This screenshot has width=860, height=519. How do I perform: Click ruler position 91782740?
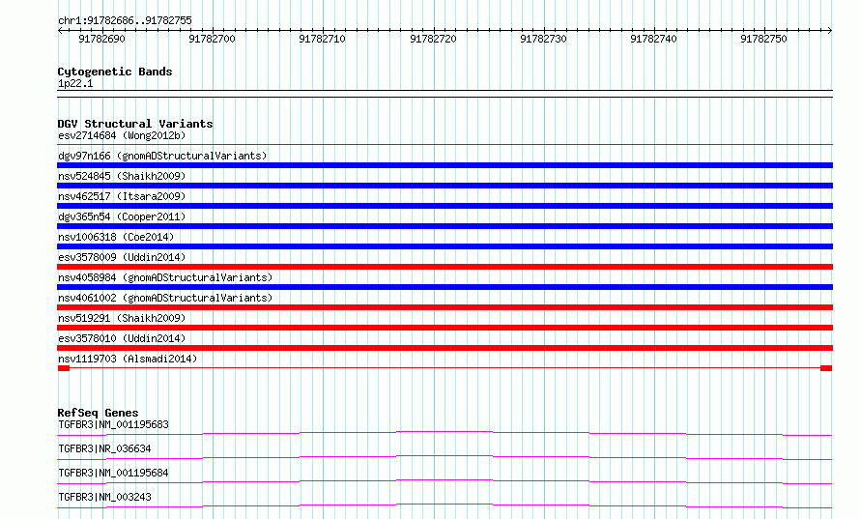[x=653, y=39]
